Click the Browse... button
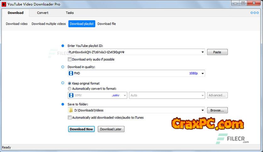 pos(217,110)
